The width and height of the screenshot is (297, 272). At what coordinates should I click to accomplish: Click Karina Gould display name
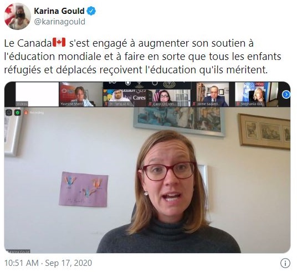(x=59, y=11)
